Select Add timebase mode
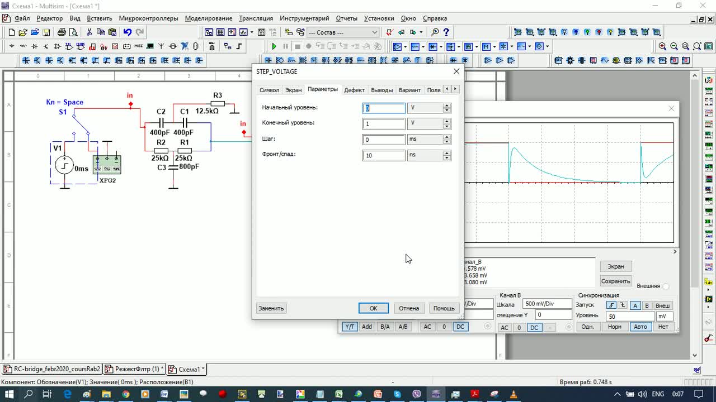The image size is (716, 402). coord(367,327)
